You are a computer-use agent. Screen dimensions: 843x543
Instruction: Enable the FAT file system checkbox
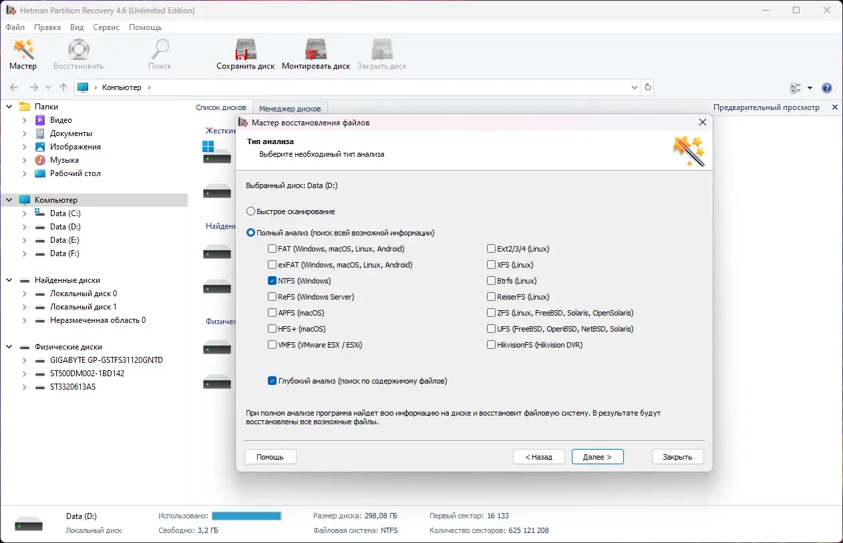point(272,249)
